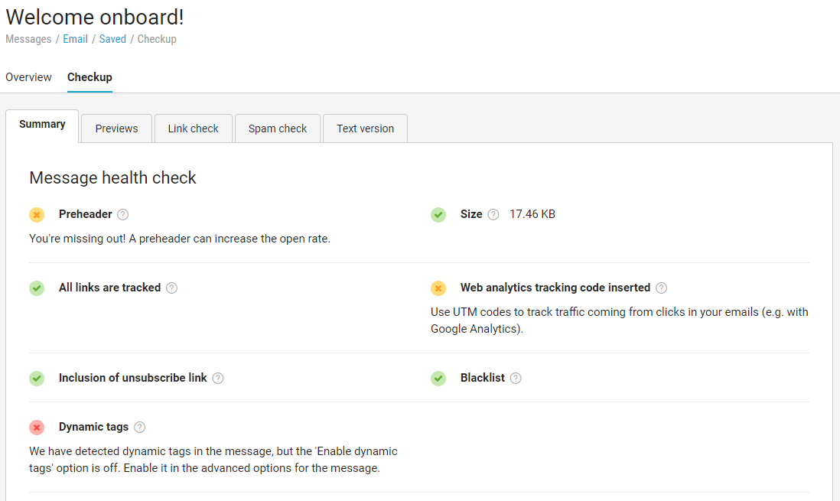
Task: Click the green check icon beside Size
Action: [x=438, y=215]
